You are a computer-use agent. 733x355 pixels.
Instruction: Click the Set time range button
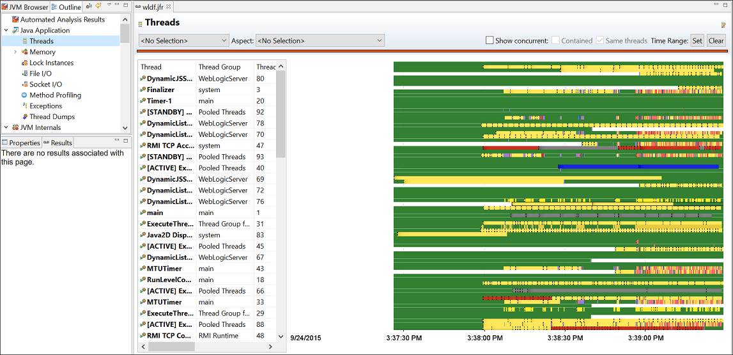pos(697,41)
